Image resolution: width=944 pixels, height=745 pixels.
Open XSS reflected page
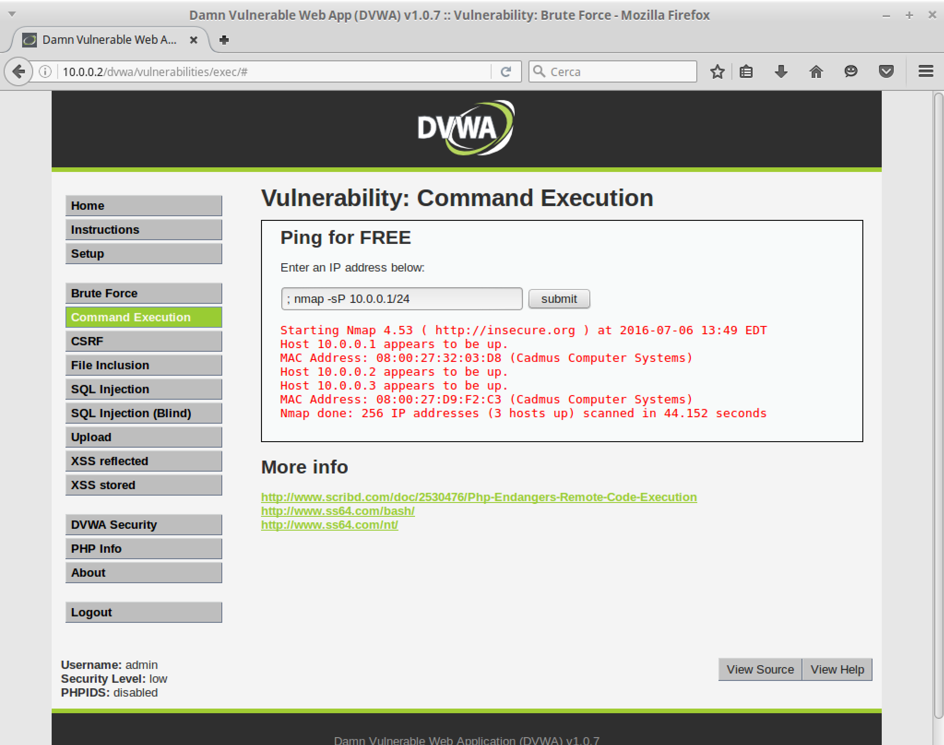pos(144,461)
